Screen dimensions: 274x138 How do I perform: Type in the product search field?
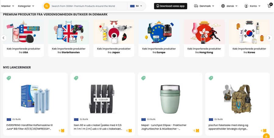[x=88, y=6]
